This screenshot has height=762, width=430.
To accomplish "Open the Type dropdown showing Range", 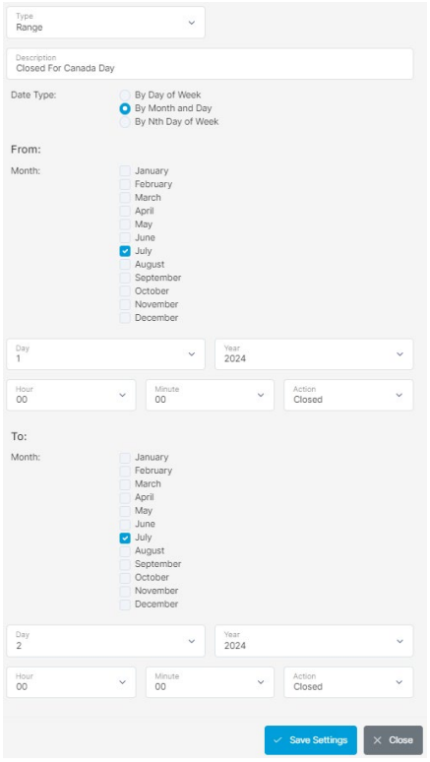I will pos(105,23).
